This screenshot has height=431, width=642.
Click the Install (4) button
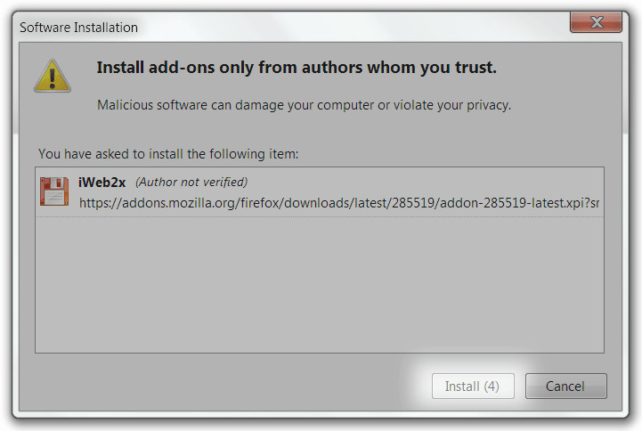[x=473, y=386]
